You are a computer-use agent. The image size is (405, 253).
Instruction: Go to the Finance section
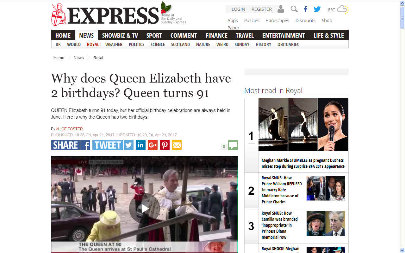(x=216, y=35)
